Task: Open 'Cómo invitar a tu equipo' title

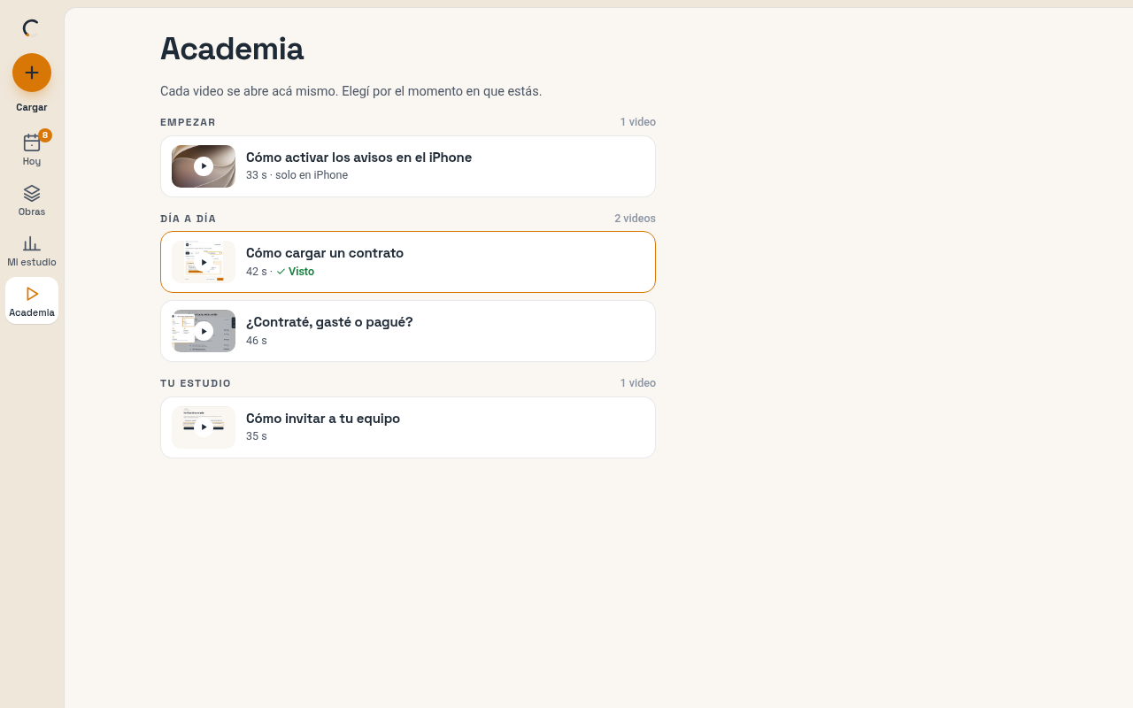Action: [323, 419]
